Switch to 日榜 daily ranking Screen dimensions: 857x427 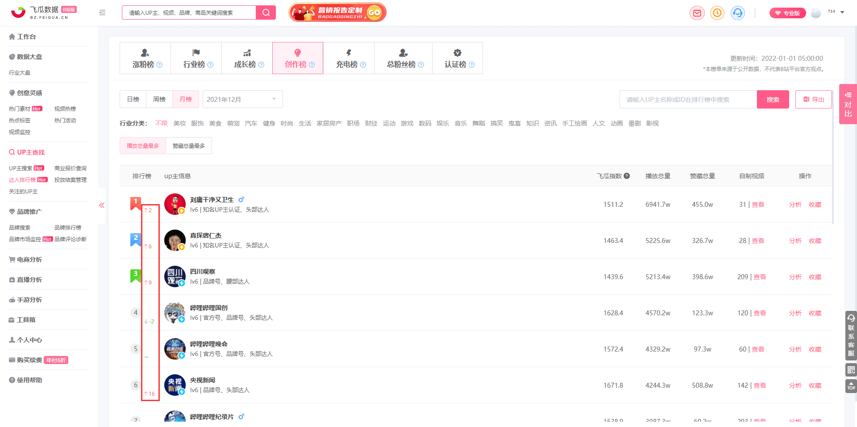coord(133,99)
